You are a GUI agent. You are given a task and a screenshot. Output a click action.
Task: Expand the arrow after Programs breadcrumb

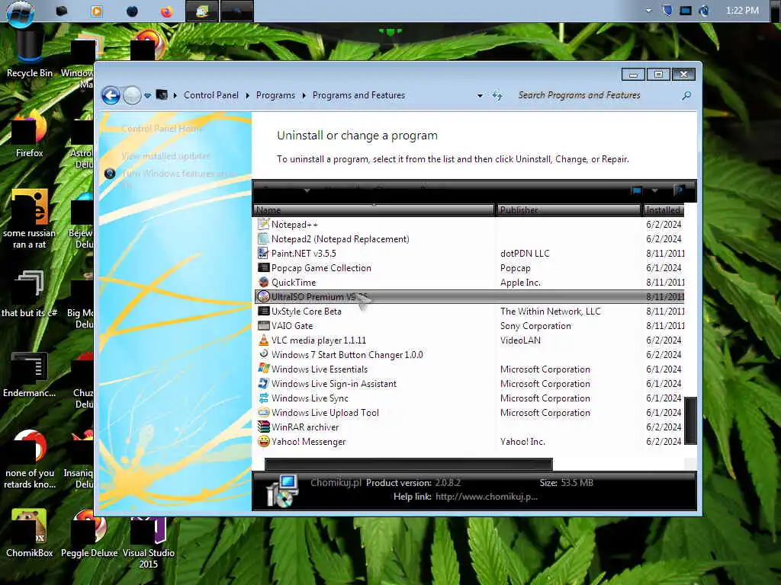(304, 95)
